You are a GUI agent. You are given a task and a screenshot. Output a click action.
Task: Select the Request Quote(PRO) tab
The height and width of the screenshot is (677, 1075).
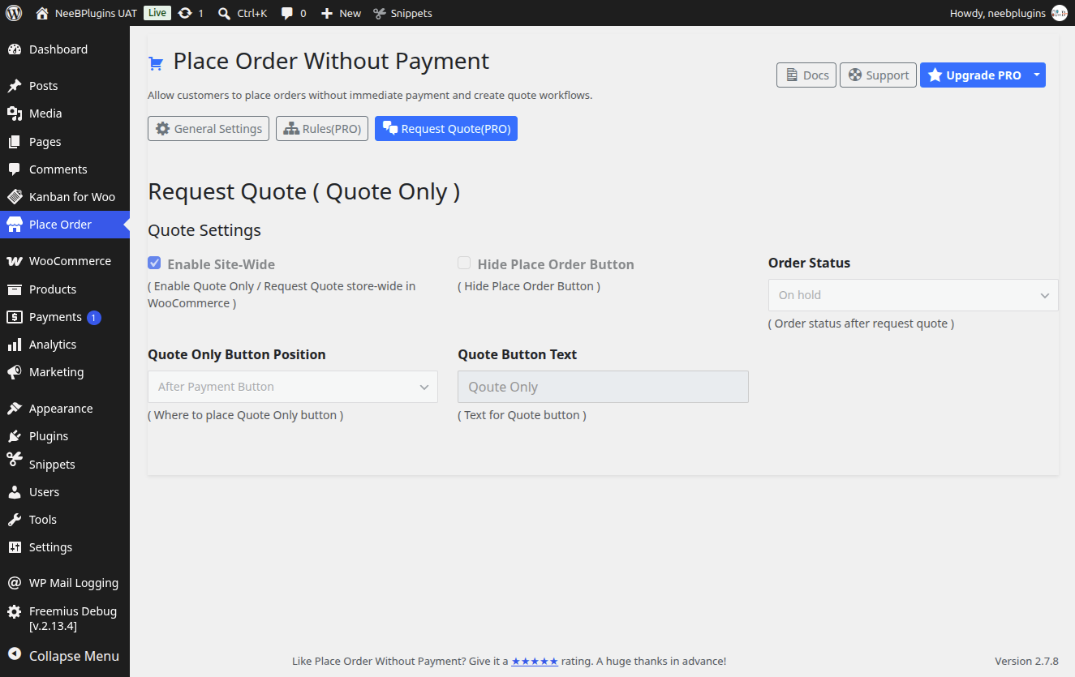pos(446,128)
